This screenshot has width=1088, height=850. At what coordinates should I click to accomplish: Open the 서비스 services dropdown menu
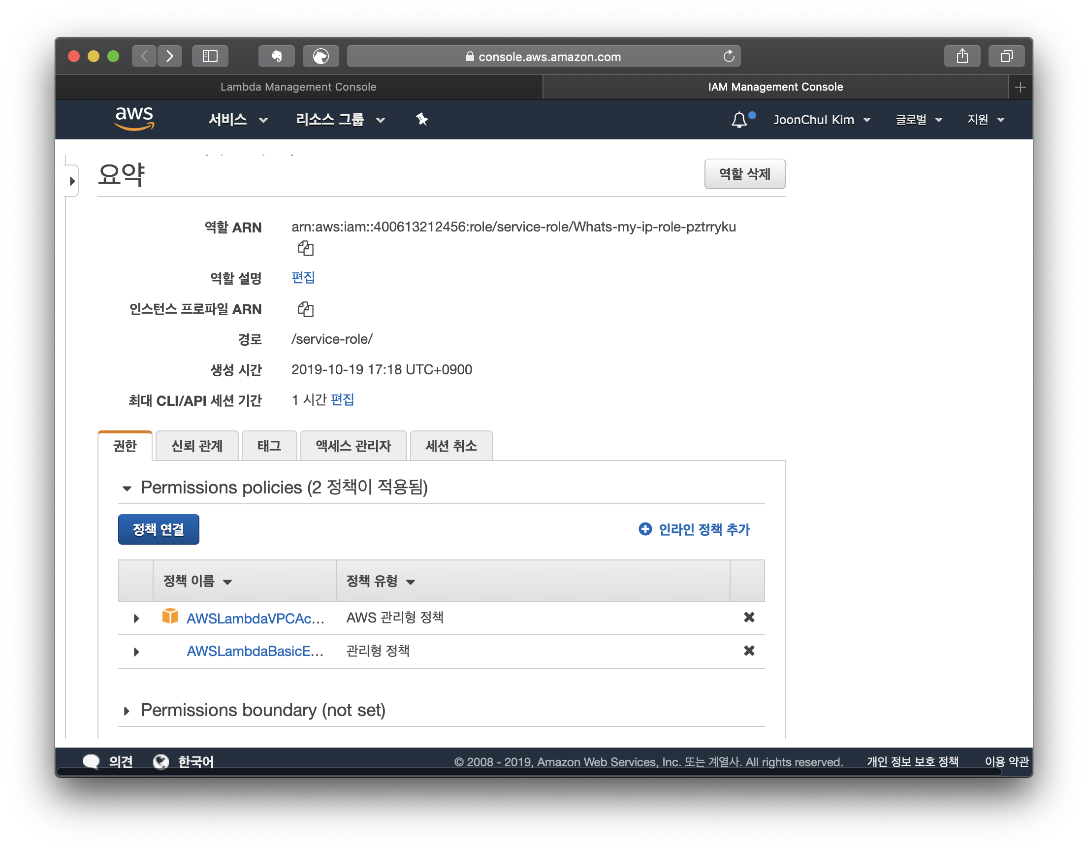pos(238,120)
